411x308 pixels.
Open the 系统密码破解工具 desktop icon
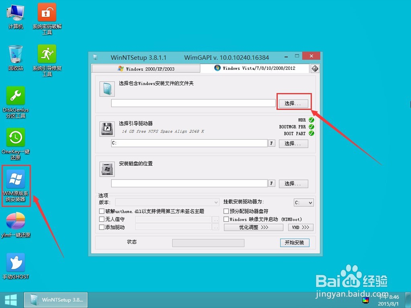[47, 19]
